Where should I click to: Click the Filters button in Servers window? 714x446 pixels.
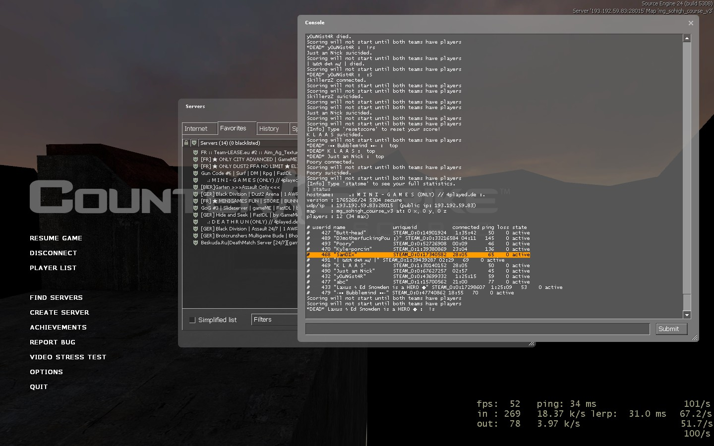point(275,320)
